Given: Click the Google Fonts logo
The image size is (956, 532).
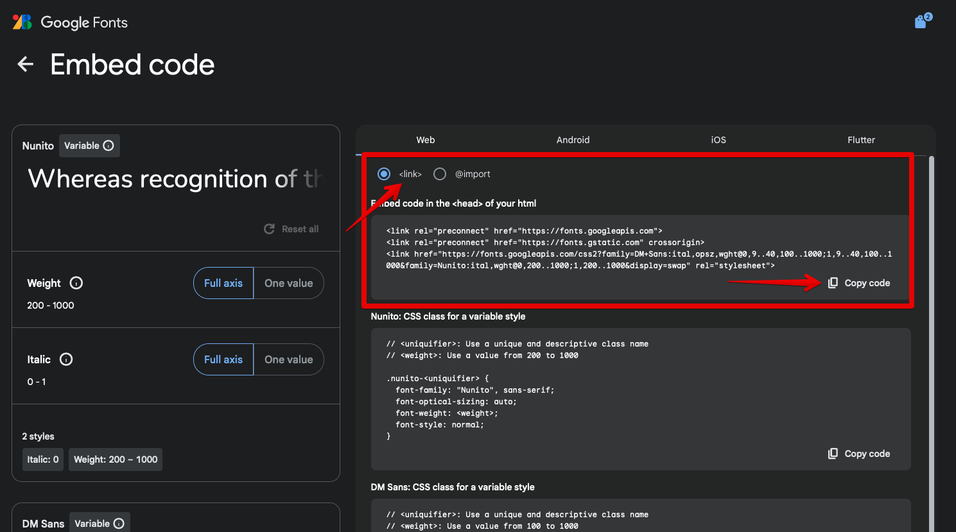Looking at the screenshot, I should click(x=69, y=21).
